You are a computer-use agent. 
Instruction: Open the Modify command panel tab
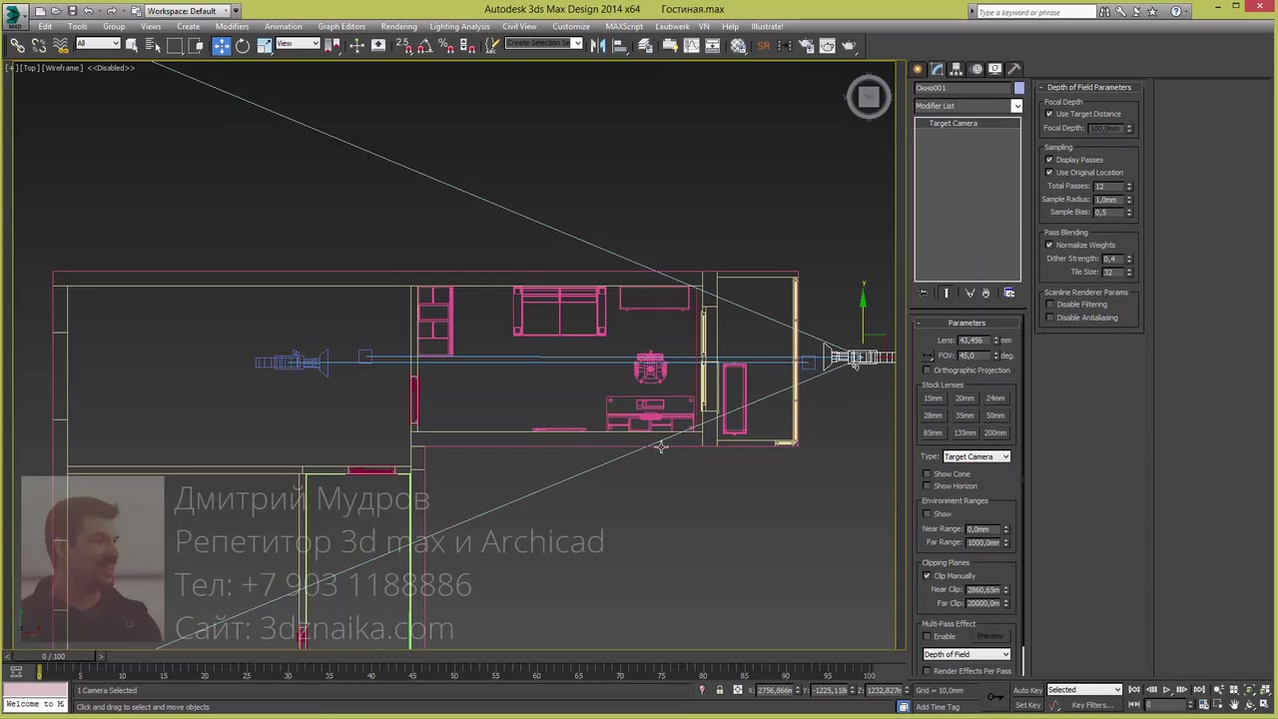coord(938,69)
